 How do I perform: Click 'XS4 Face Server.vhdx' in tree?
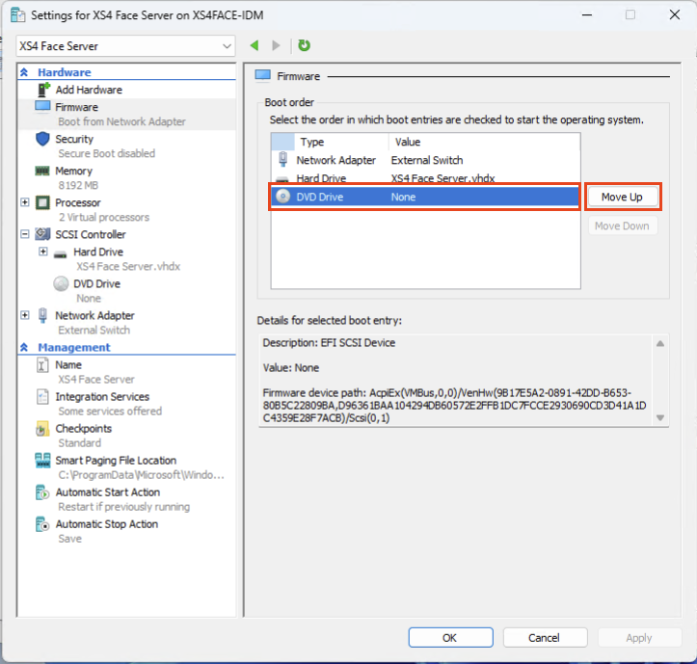point(128,266)
